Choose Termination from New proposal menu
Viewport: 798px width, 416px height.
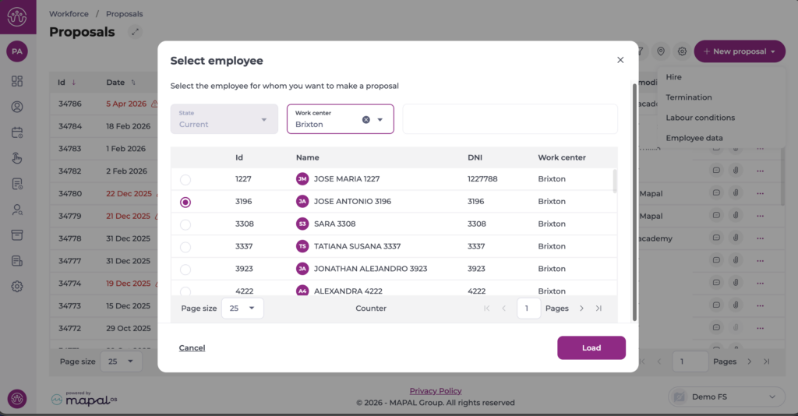point(689,97)
